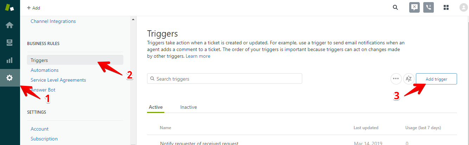Open the triggers more options menu

(x=396, y=79)
